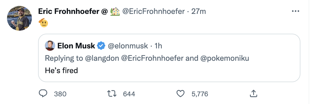Click Elon Musk's small avatar in quote
Image resolution: width=311 pixels, height=104 pixels.
pyautogui.click(x=50, y=46)
